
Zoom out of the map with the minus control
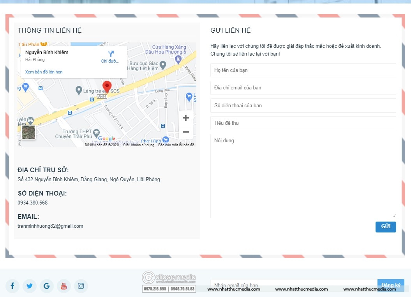186,132
